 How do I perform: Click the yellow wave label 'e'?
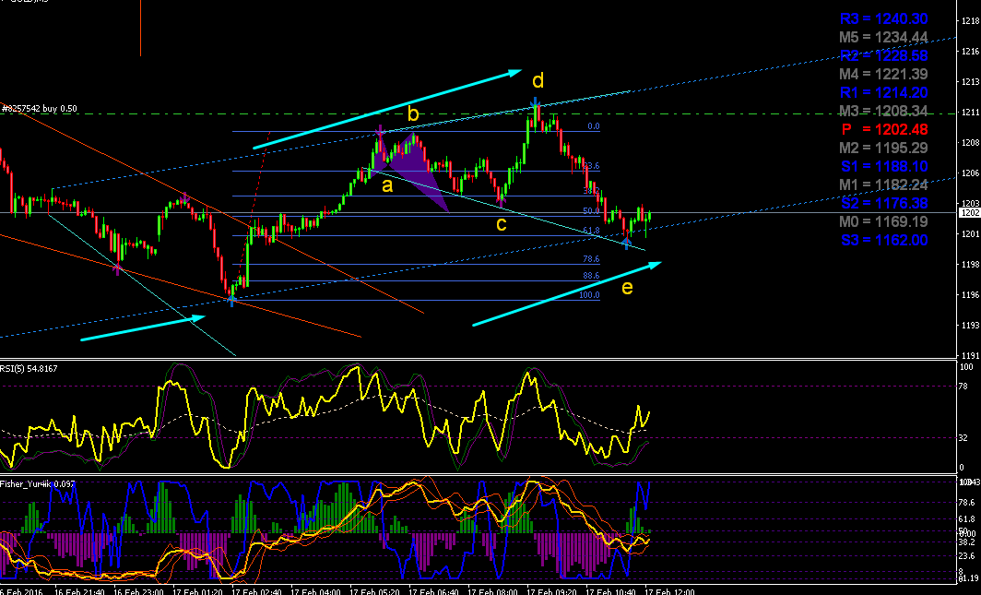coord(627,288)
